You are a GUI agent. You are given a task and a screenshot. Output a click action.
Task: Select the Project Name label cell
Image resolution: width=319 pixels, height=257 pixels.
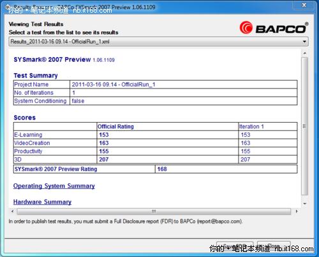(x=41, y=85)
